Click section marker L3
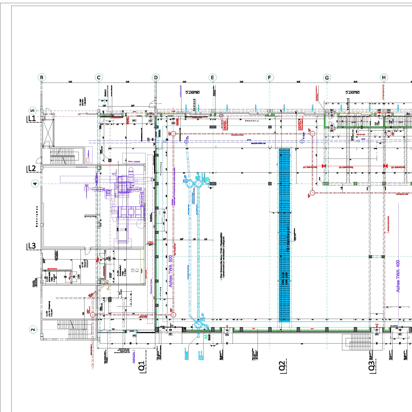The height and width of the screenshot is (412, 412). coord(32,246)
